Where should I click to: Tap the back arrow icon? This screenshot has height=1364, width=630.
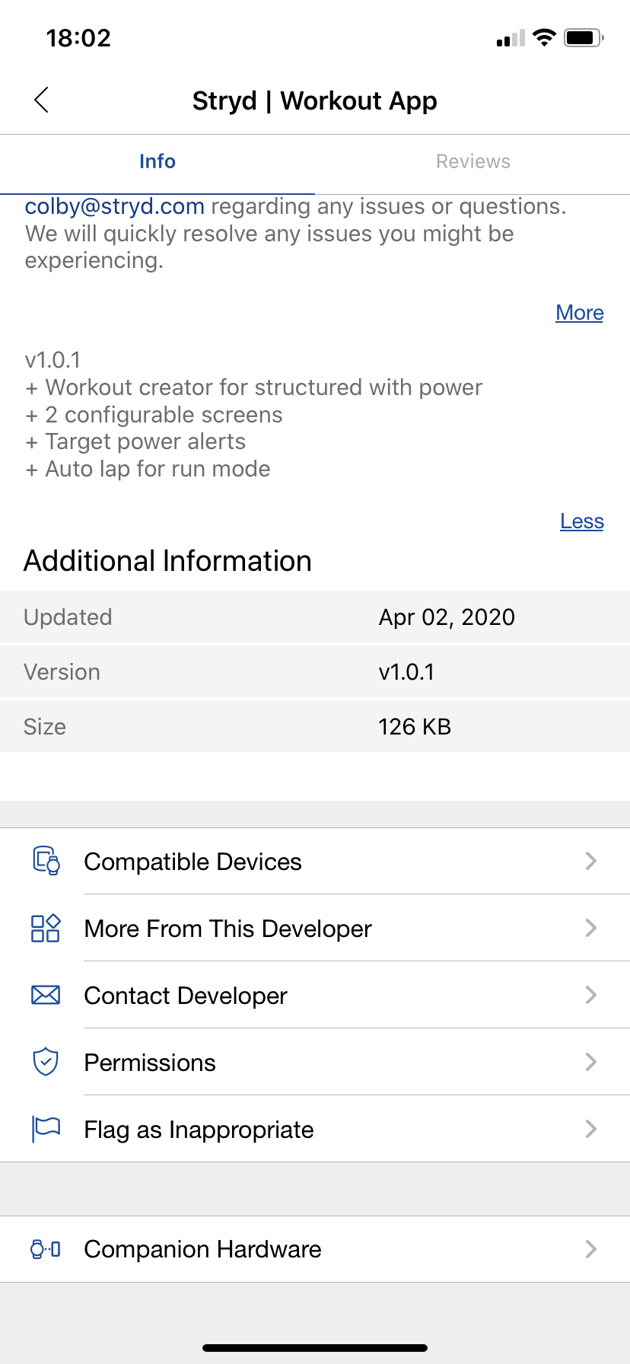tap(42, 100)
